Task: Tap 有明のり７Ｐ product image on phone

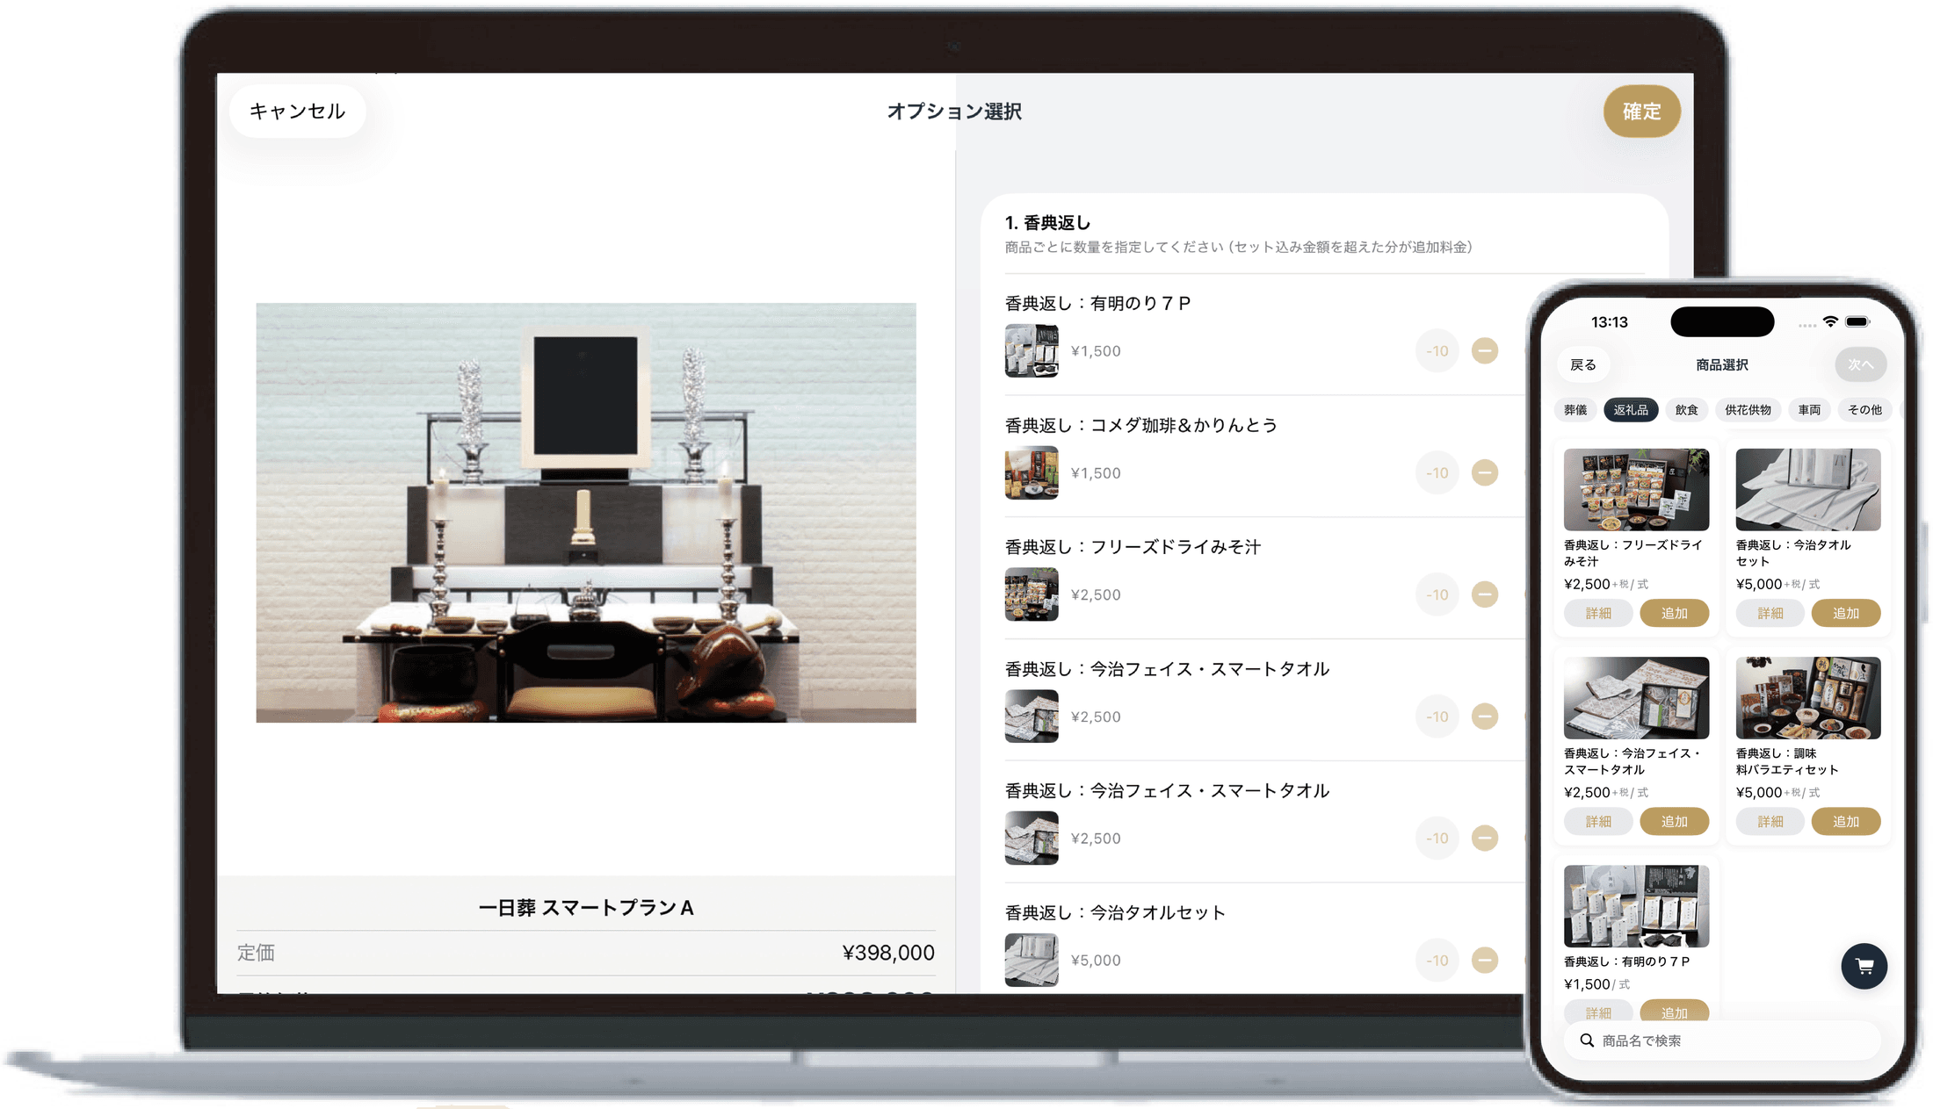Action: 1636,906
